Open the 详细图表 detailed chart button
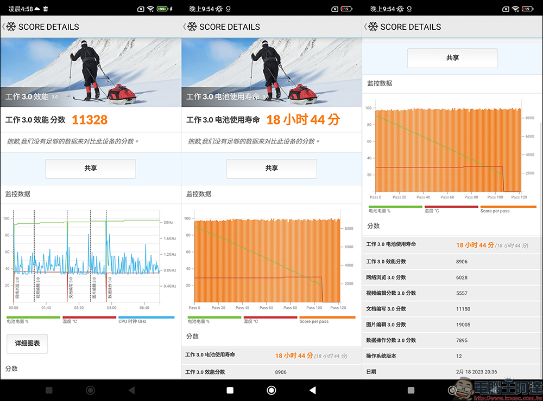Screen dimensions: 543x401 click(x=27, y=343)
